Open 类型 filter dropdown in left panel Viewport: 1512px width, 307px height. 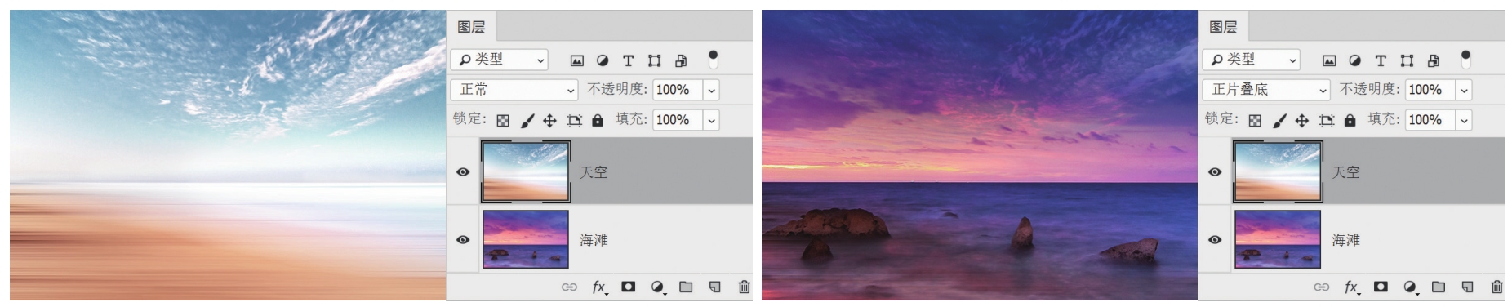pyautogui.click(x=500, y=60)
